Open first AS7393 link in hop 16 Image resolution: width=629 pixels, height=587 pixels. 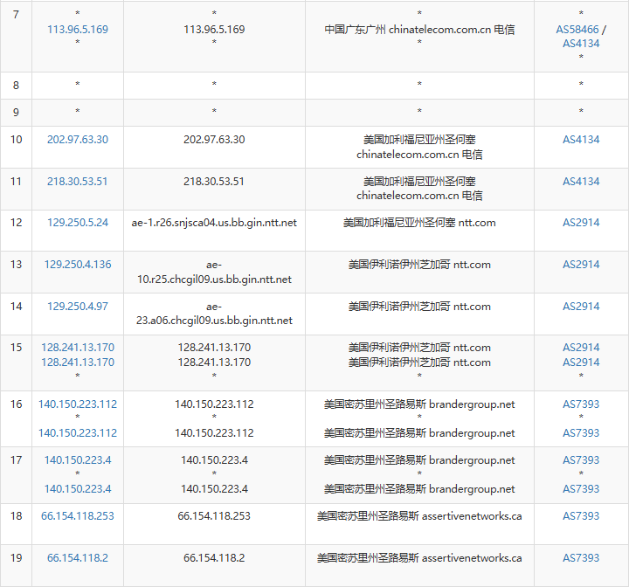[x=581, y=404]
